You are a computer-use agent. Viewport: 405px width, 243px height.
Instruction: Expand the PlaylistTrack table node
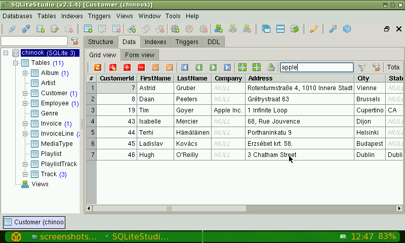(x=25, y=164)
